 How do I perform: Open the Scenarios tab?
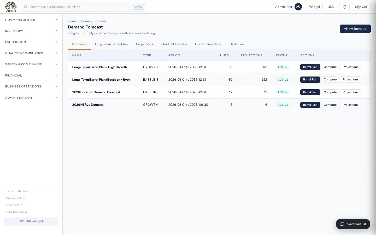coord(79,44)
